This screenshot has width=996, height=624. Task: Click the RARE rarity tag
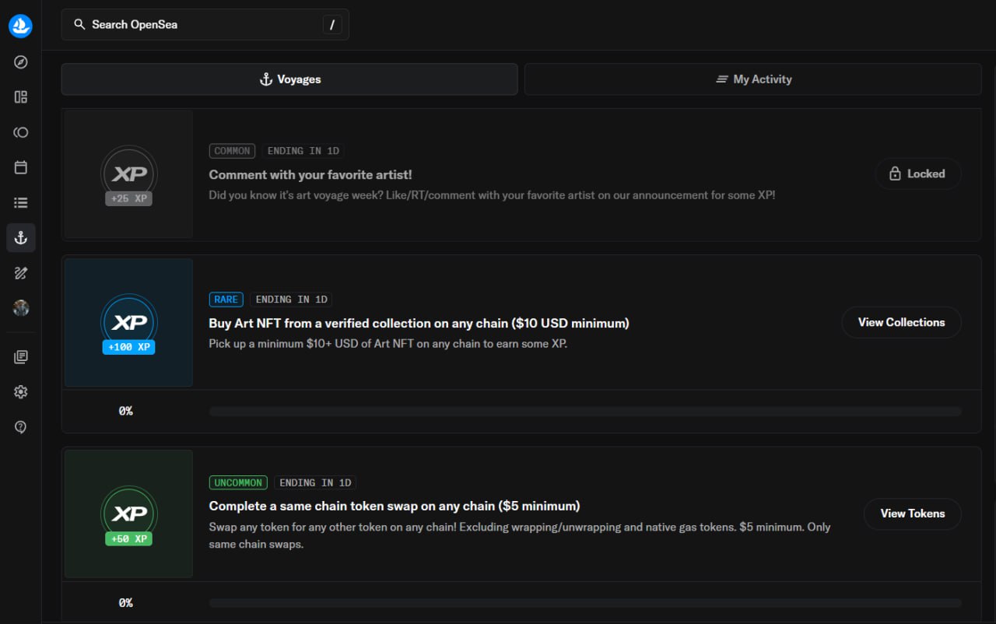click(x=226, y=300)
